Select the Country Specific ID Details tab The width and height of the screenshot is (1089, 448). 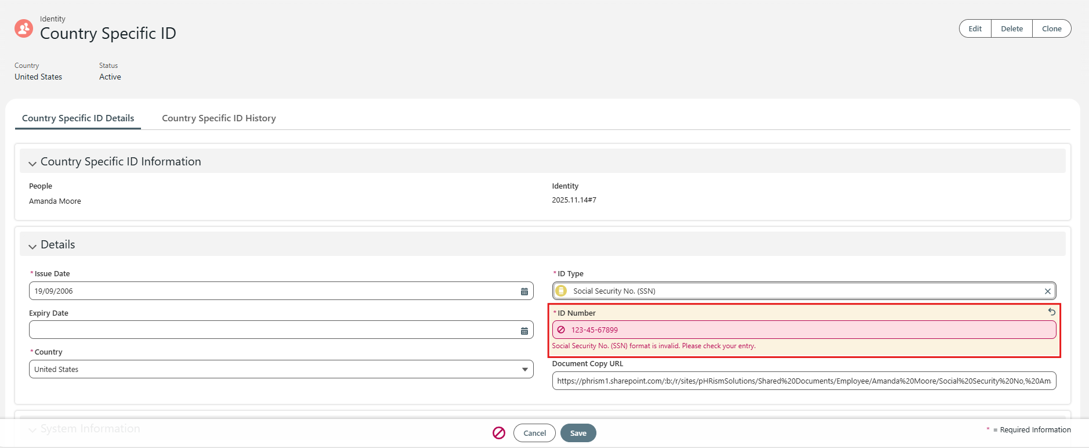[x=78, y=118]
